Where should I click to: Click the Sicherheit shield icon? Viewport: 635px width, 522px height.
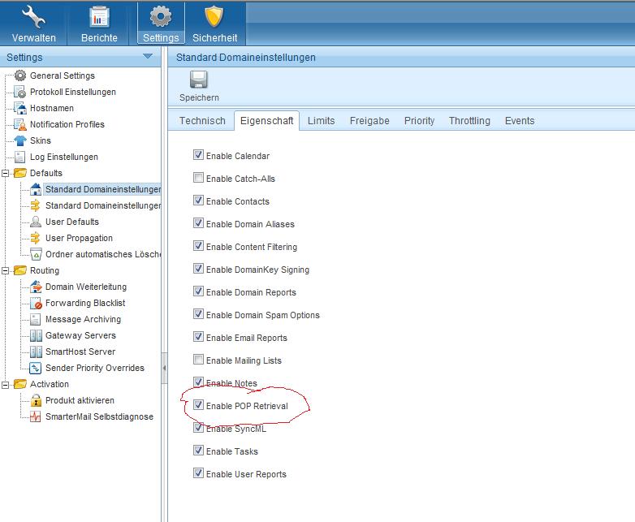coord(214,17)
